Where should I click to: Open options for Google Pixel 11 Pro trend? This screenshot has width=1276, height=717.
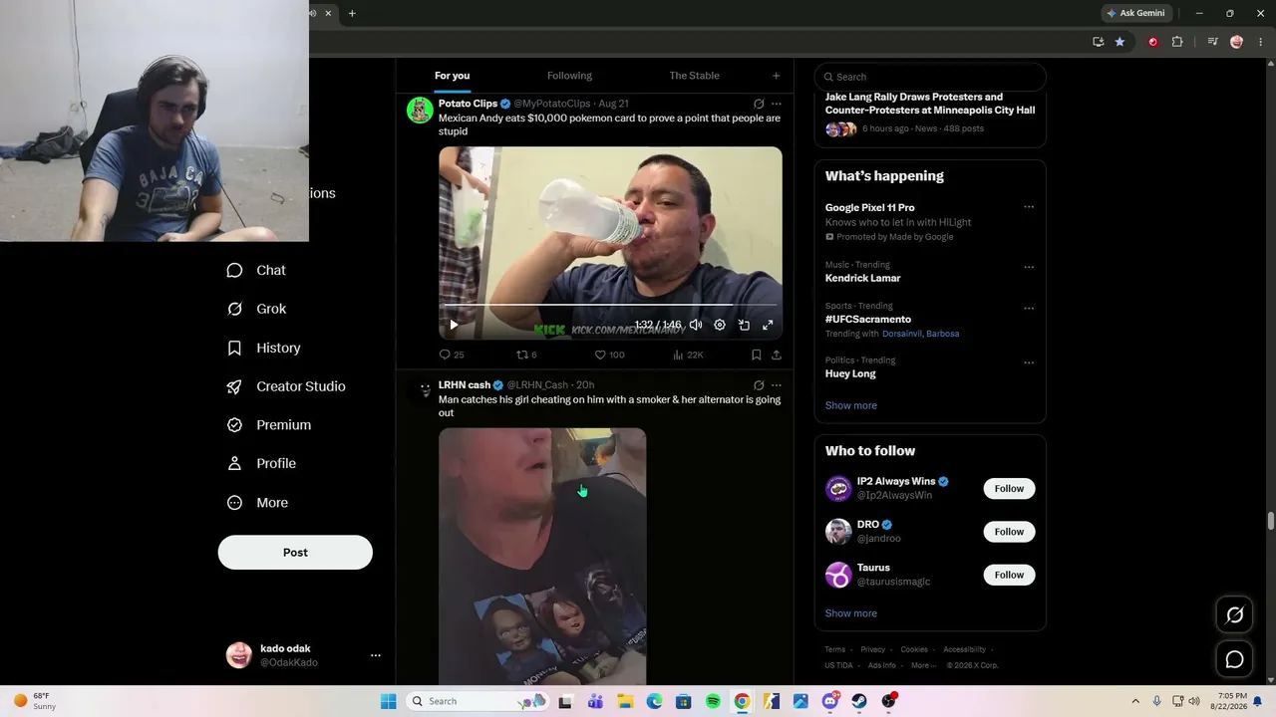coord(1029,207)
